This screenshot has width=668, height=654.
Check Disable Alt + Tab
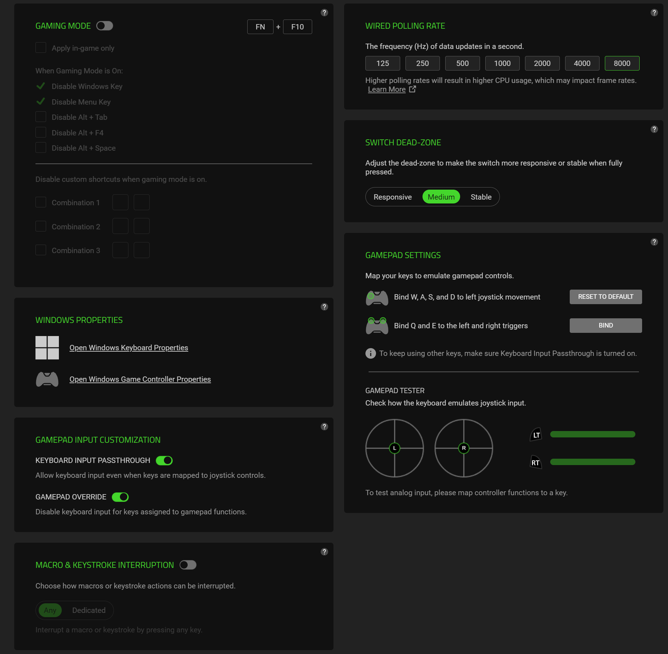pyautogui.click(x=41, y=117)
